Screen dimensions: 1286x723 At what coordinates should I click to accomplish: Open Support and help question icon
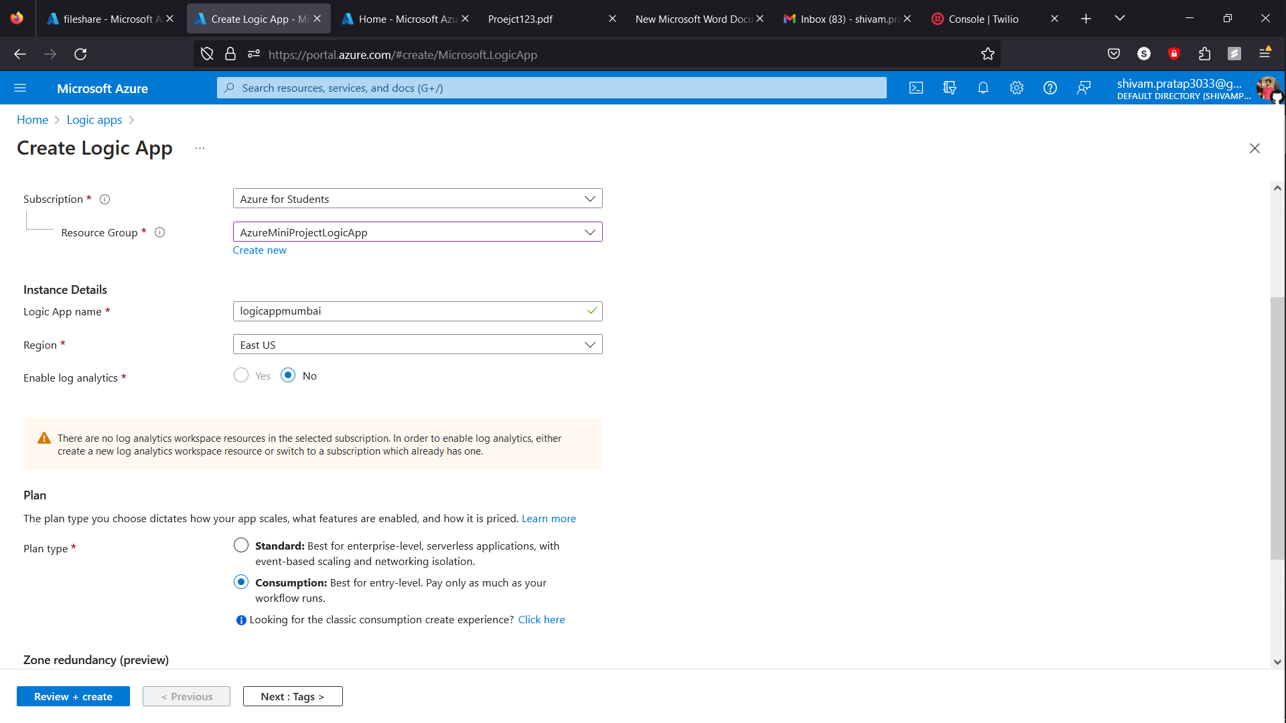click(x=1050, y=88)
